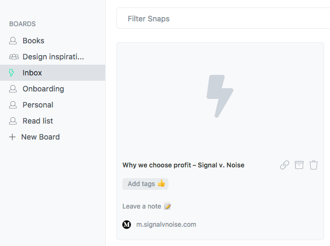Click the Medium logo favicon
330x246 pixels.
point(127,225)
